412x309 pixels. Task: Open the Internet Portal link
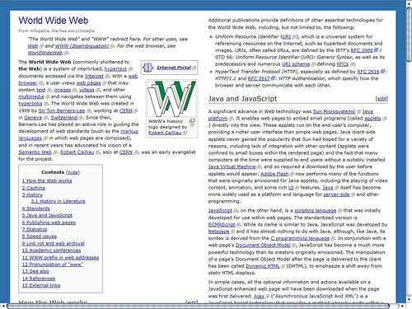[x=174, y=68]
